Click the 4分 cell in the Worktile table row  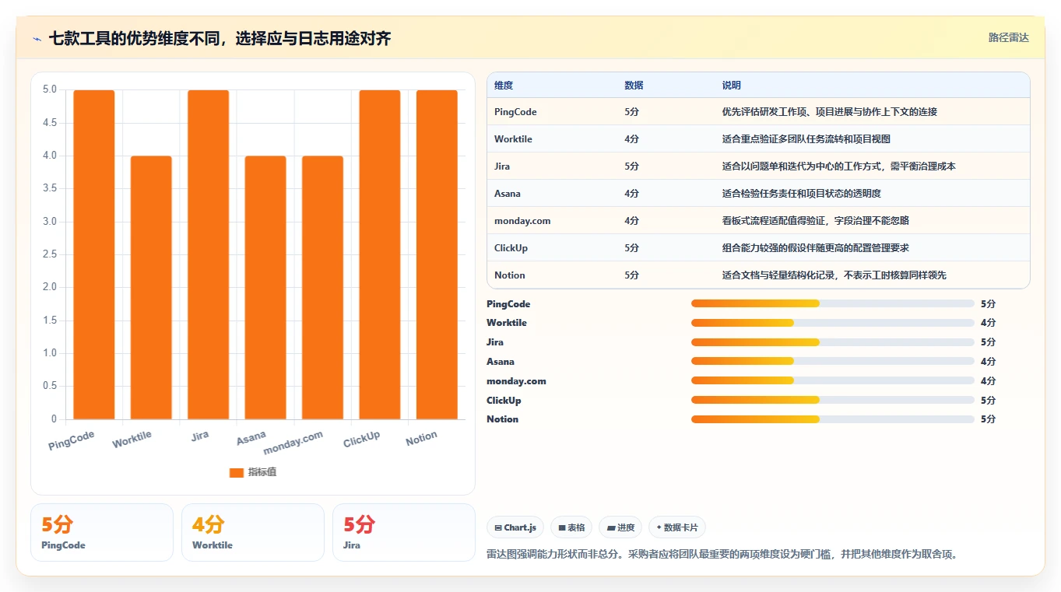coord(631,139)
